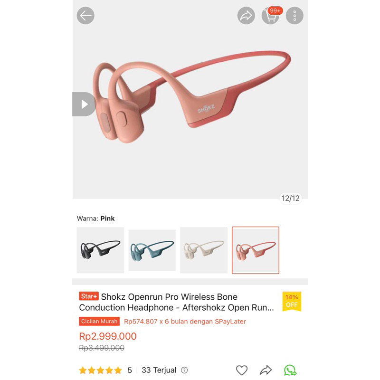Open the three-dot more options menu
380x380 pixels.
[294, 16]
